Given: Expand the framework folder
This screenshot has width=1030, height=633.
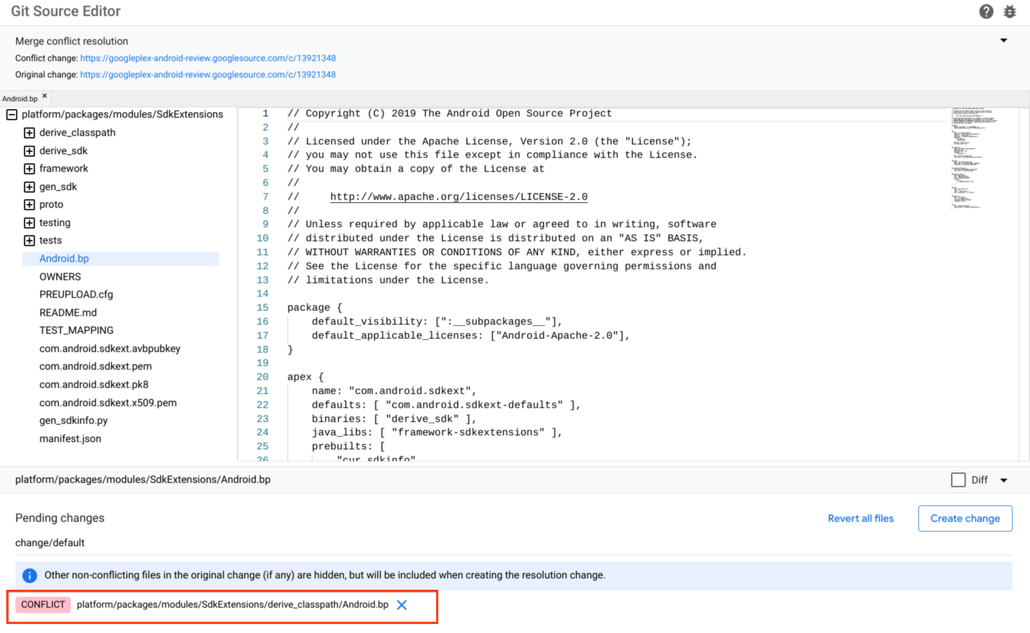Looking at the screenshot, I should point(29,169).
